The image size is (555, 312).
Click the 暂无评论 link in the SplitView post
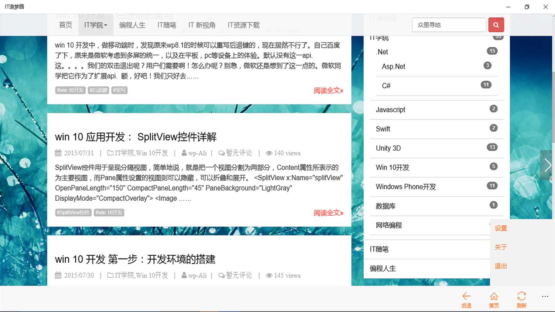pyautogui.click(x=239, y=153)
